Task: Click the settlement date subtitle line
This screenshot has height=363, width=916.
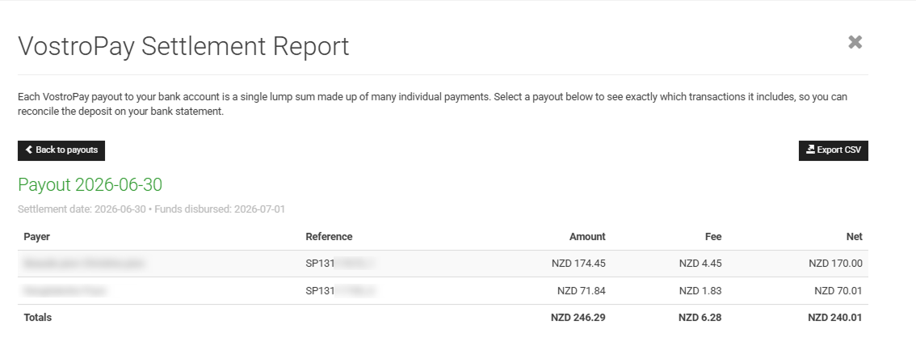Action: 151,209
